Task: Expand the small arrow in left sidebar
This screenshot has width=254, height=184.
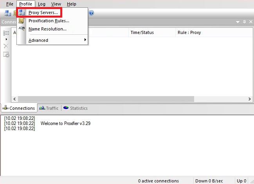Action: [6, 39]
